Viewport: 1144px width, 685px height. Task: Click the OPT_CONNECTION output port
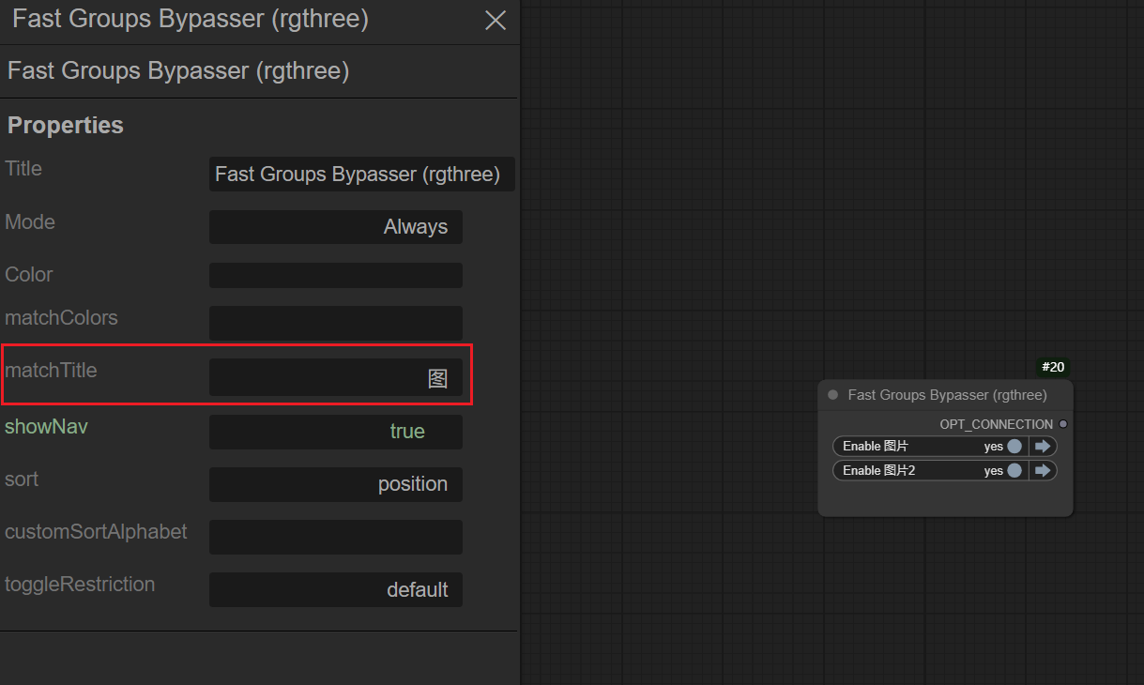click(x=1062, y=424)
